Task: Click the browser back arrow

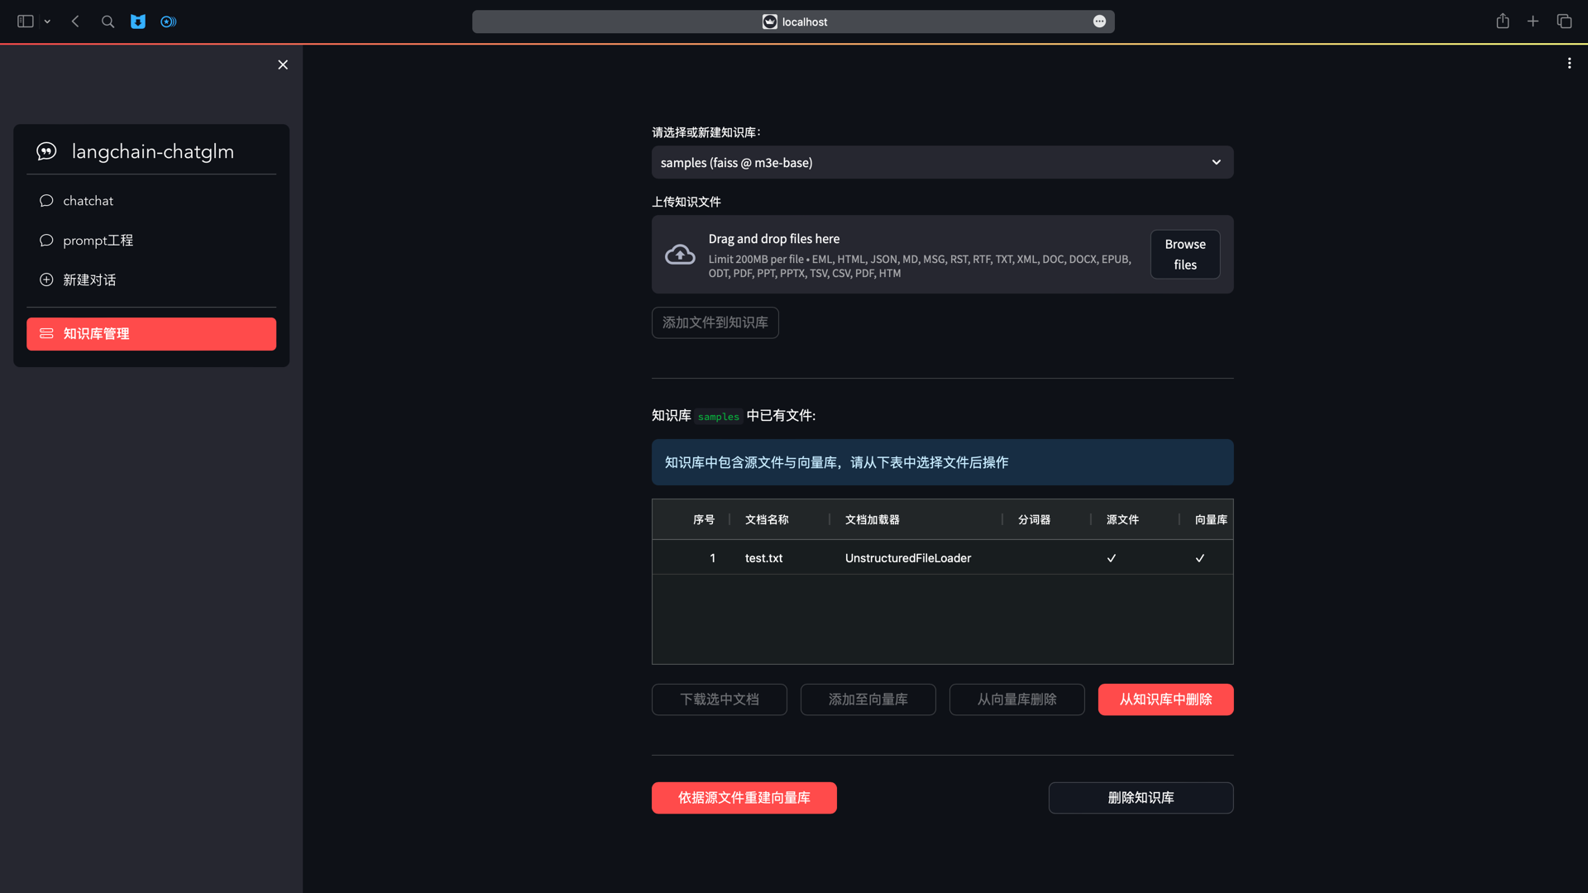Action: pos(75,21)
